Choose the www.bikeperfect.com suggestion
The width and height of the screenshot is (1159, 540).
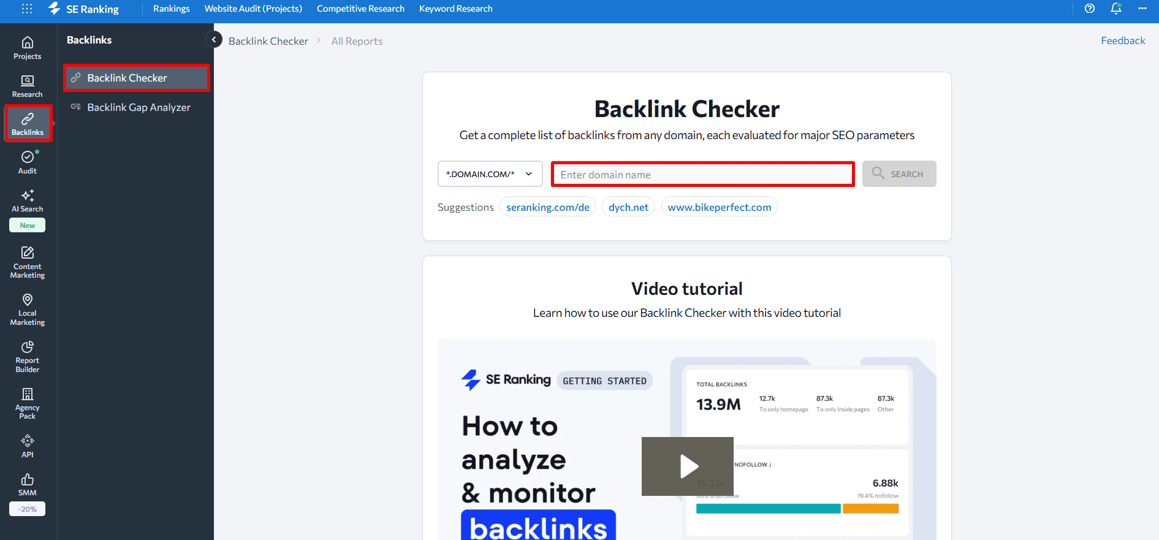[x=720, y=207]
